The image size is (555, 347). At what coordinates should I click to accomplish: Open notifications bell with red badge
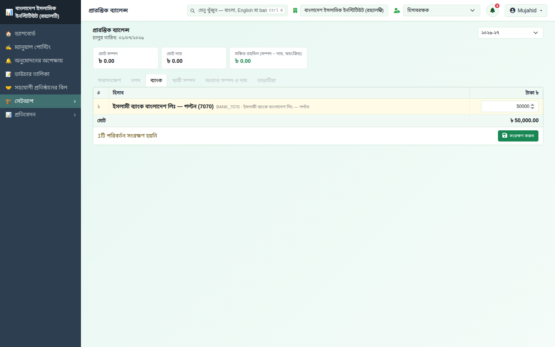(x=493, y=10)
